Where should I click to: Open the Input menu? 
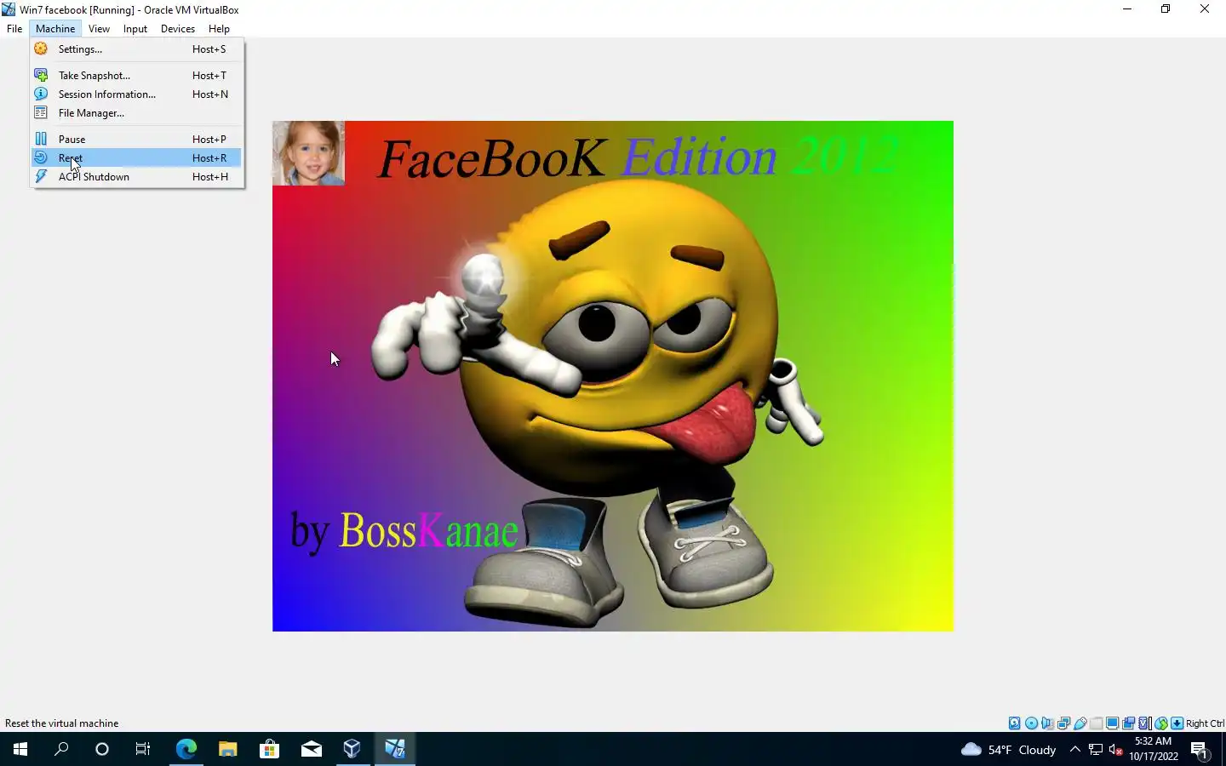tap(135, 28)
